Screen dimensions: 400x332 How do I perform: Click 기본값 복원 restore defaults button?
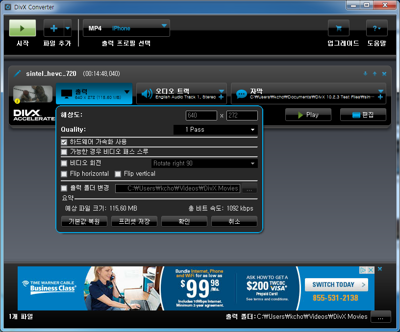pos(84,221)
